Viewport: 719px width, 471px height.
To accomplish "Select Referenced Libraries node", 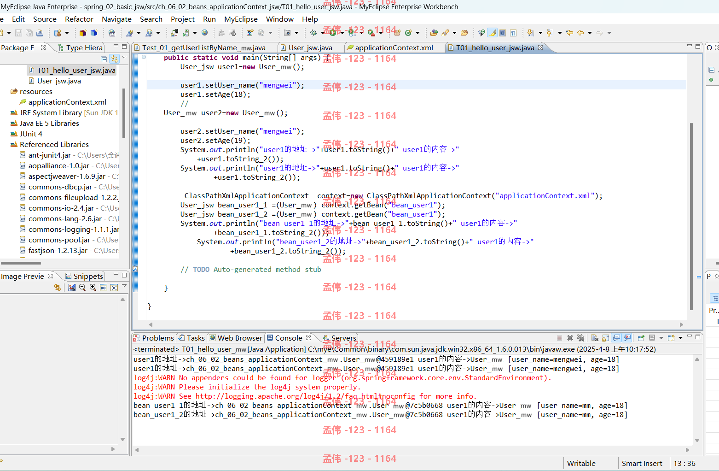I will point(50,144).
